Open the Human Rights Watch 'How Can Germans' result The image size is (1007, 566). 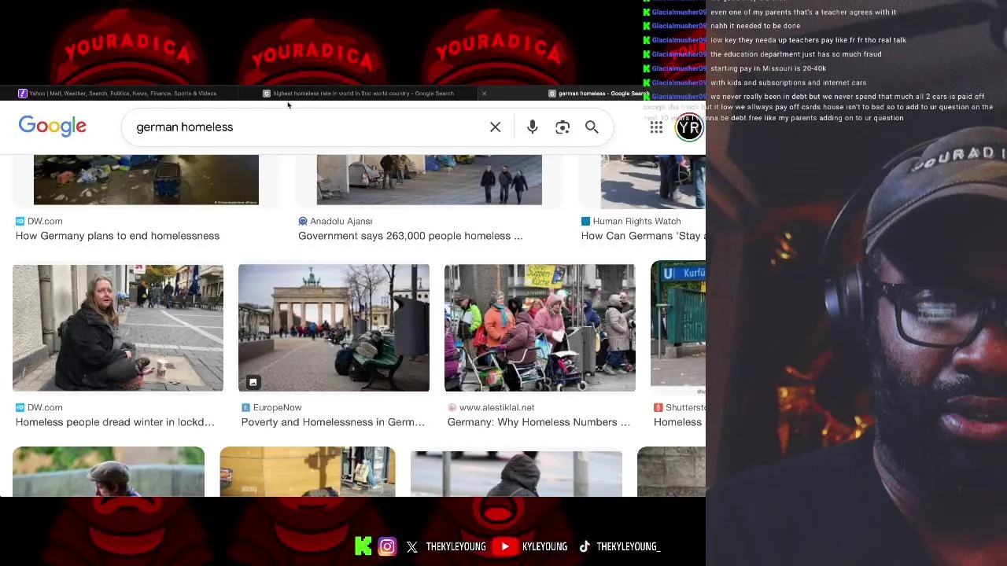point(643,236)
